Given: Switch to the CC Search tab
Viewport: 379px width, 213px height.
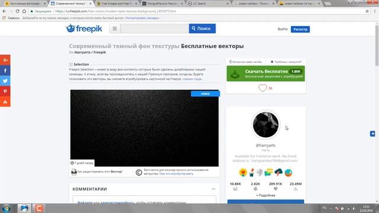Looking at the screenshot, I should (x=208, y=4).
